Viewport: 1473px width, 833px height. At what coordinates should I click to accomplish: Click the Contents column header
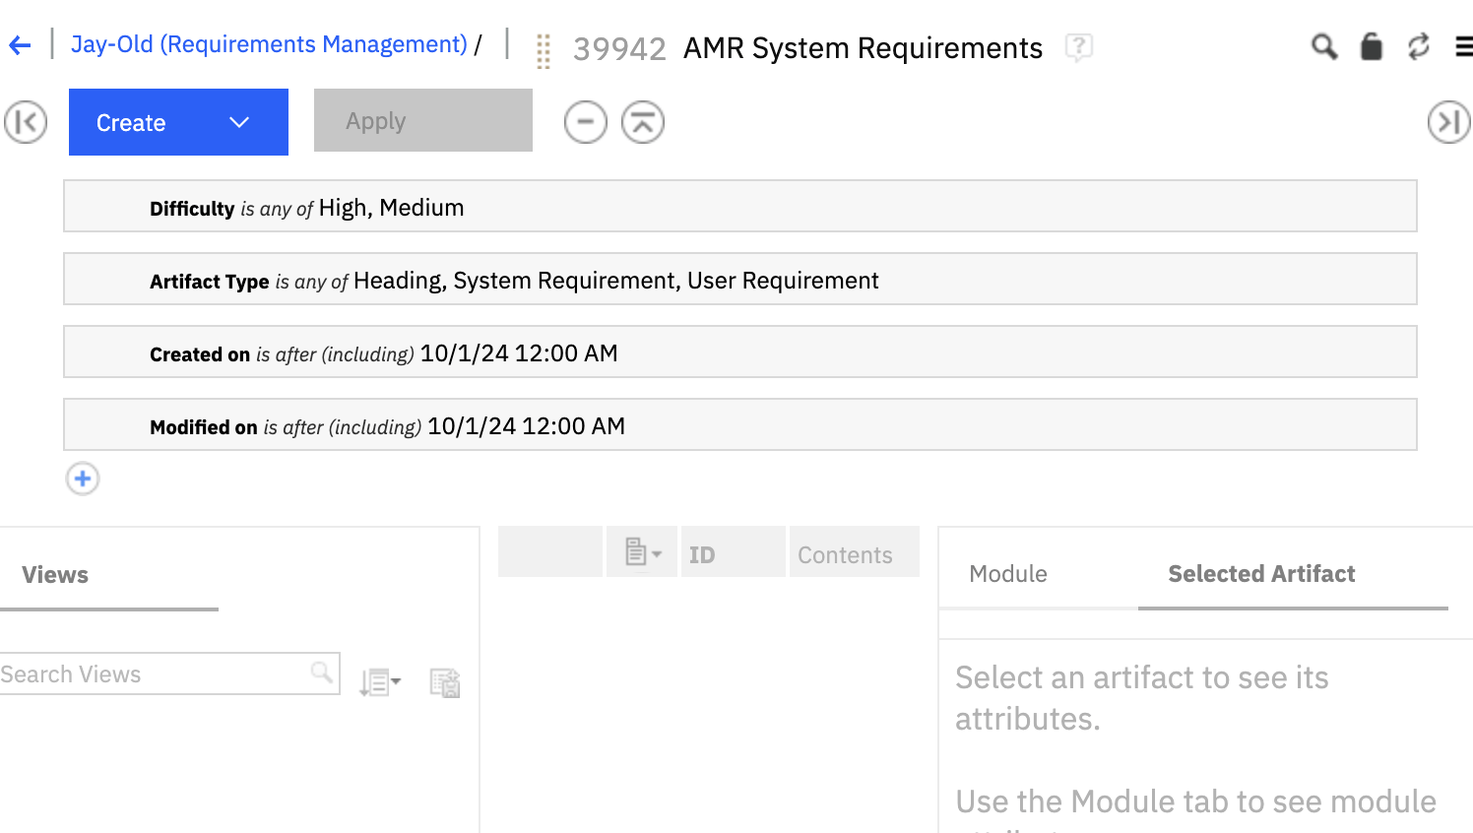point(854,551)
